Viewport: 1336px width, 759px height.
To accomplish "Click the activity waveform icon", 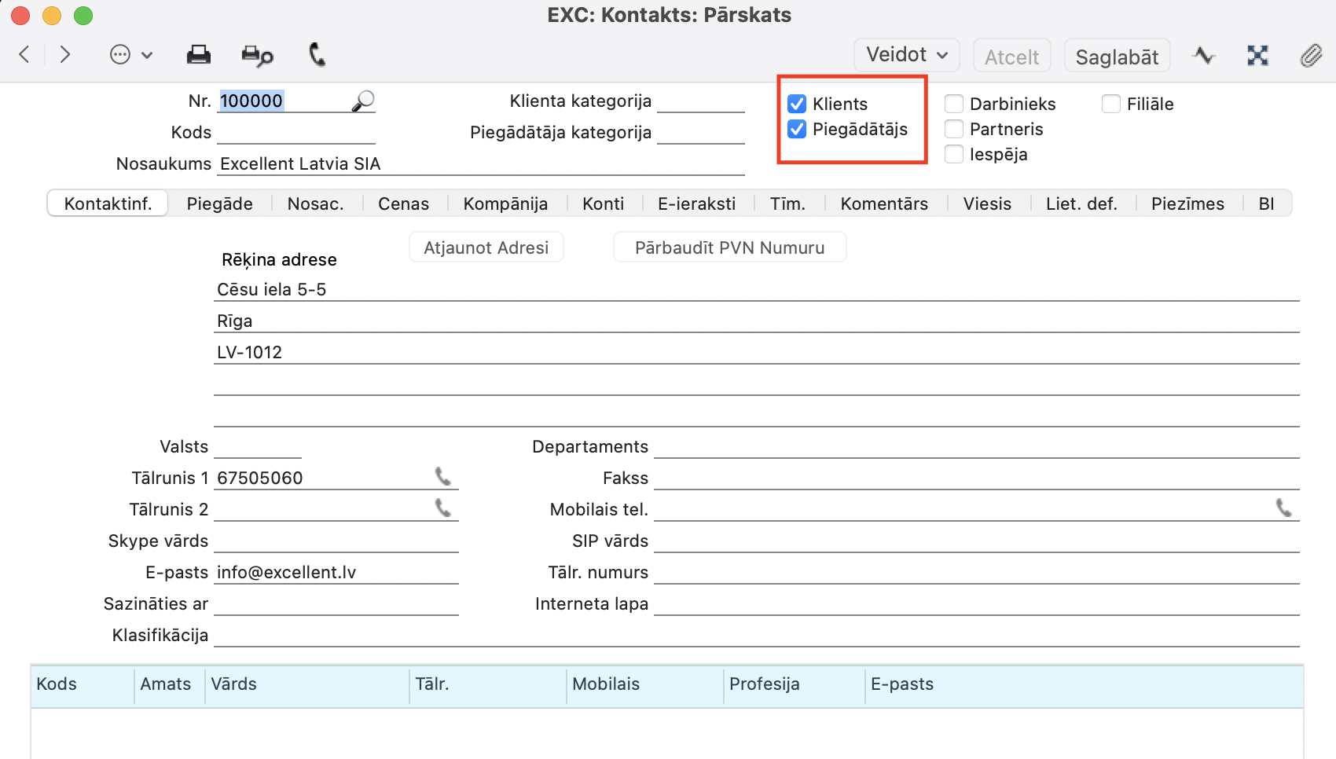I will click(1203, 56).
